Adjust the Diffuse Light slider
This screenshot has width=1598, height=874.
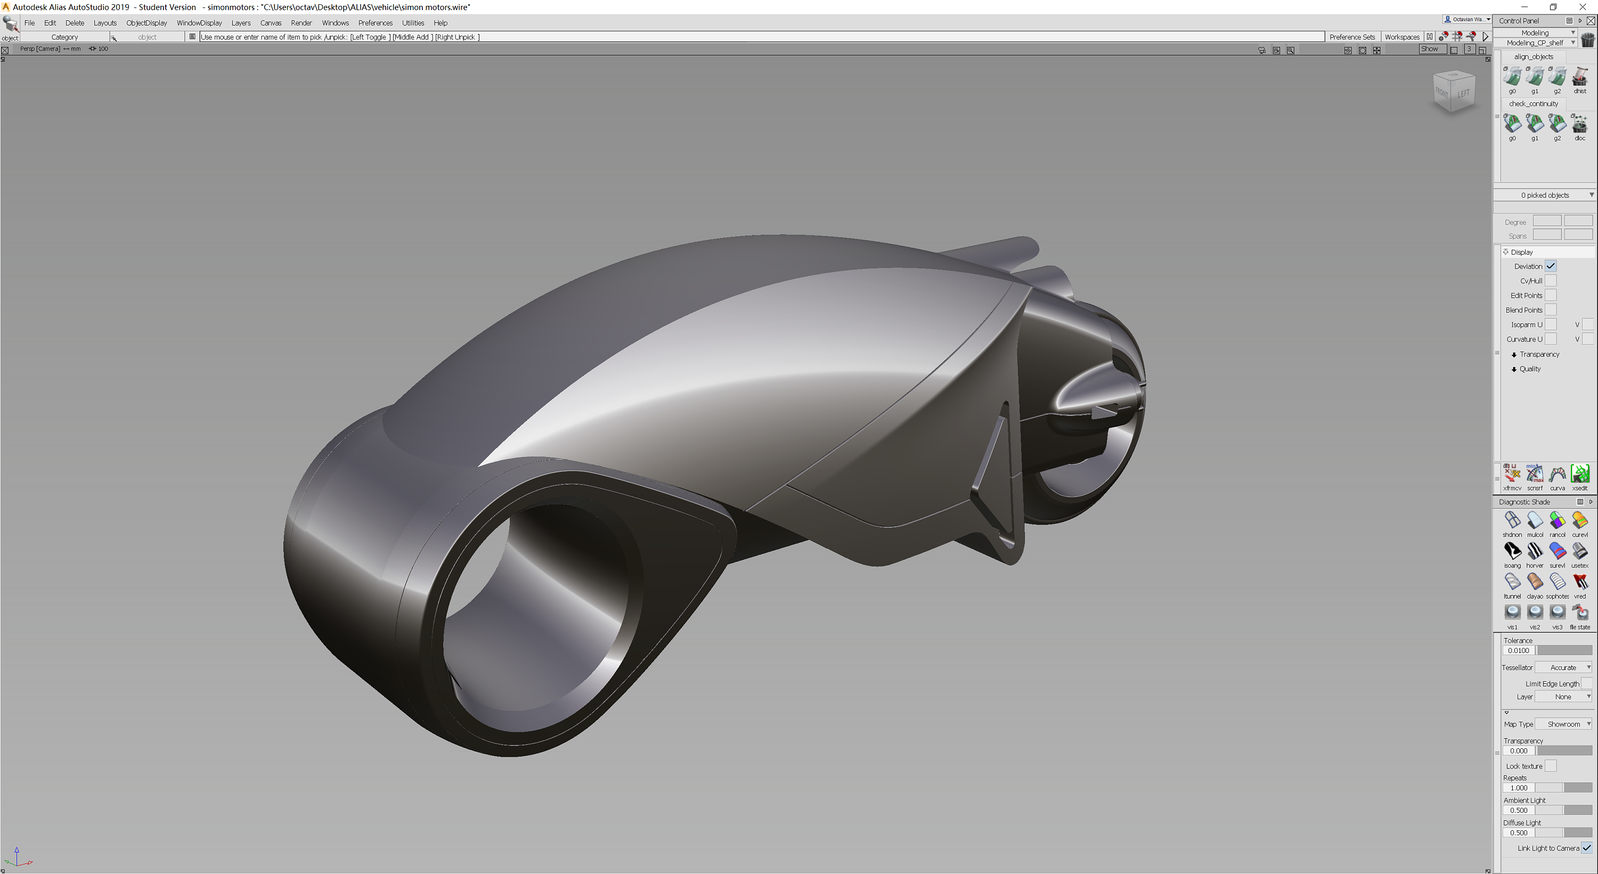[x=1563, y=832]
